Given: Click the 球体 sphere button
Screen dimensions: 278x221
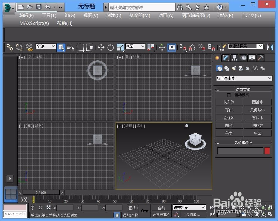Looking at the screenshot, I should click(x=229, y=110).
